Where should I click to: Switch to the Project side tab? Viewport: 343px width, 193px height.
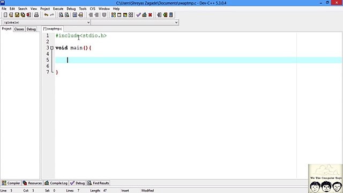pos(6,29)
